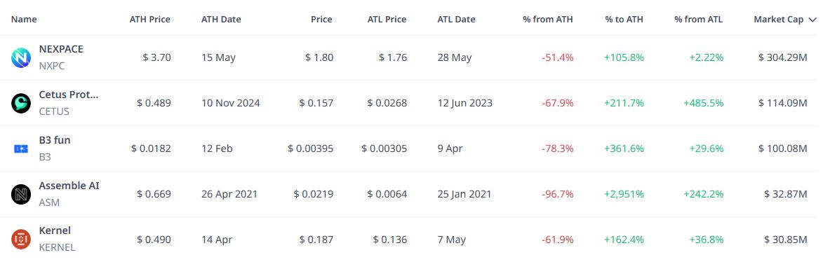Open the NEXPACE coin page link
The width and height of the screenshot is (823, 262).
point(61,49)
